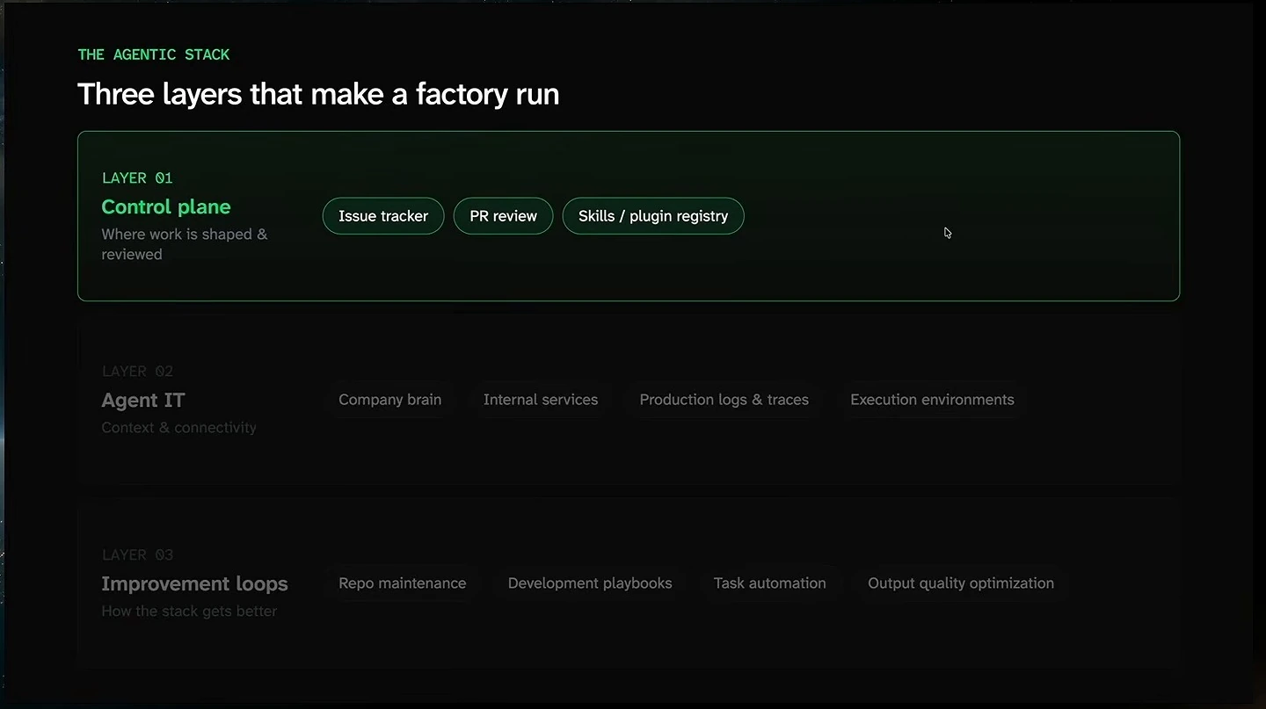Click THE AGENTIC STACK header label
This screenshot has height=709, width=1266.
154,54
